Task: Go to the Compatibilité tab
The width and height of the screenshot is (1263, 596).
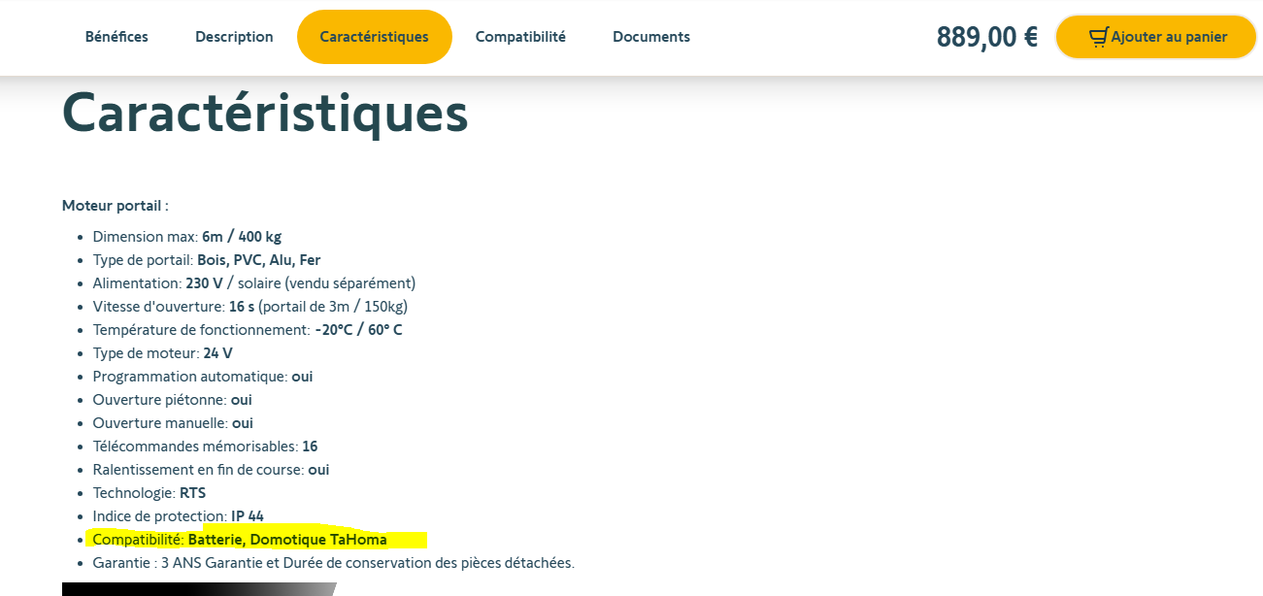Action: pos(520,37)
